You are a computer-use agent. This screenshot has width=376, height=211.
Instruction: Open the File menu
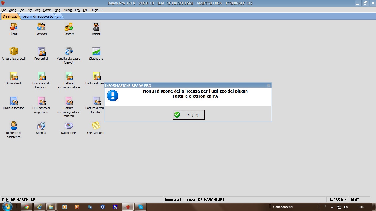tap(4, 10)
